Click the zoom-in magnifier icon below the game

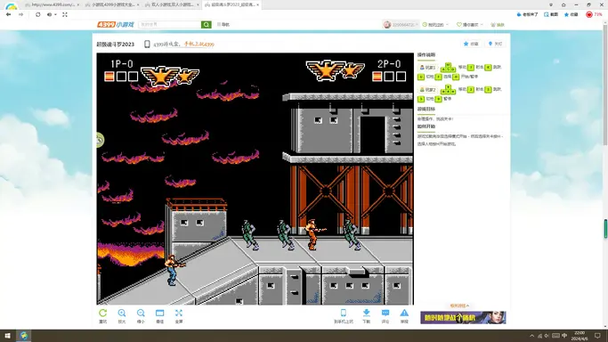point(122,313)
